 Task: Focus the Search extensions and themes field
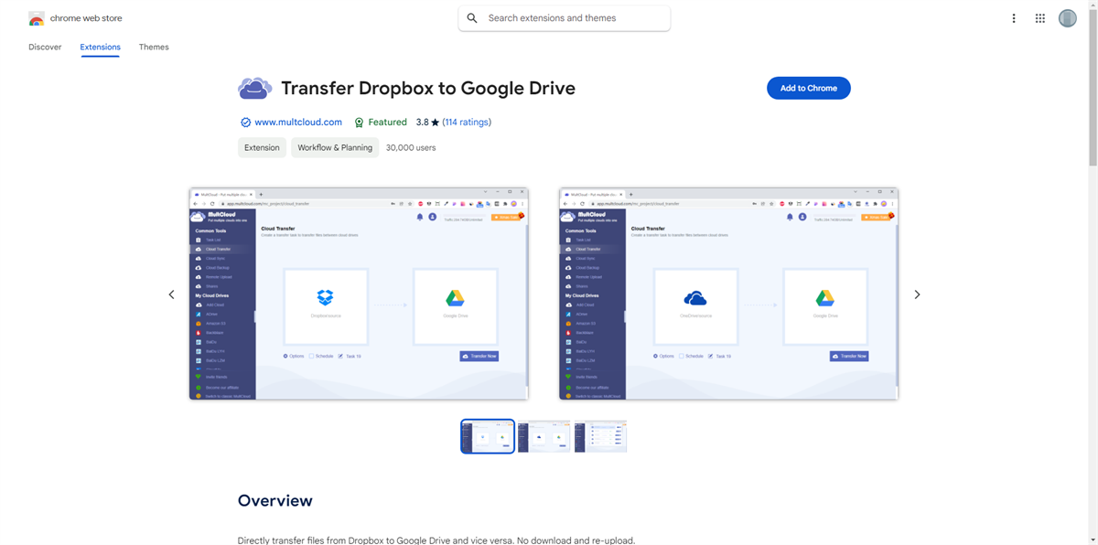pyautogui.click(x=565, y=18)
